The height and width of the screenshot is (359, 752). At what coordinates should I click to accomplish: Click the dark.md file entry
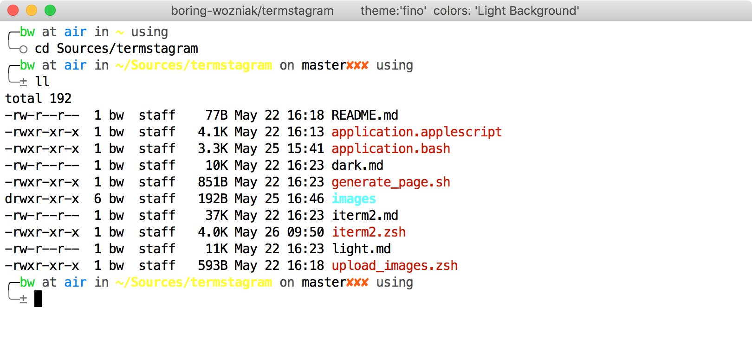tap(357, 165)
